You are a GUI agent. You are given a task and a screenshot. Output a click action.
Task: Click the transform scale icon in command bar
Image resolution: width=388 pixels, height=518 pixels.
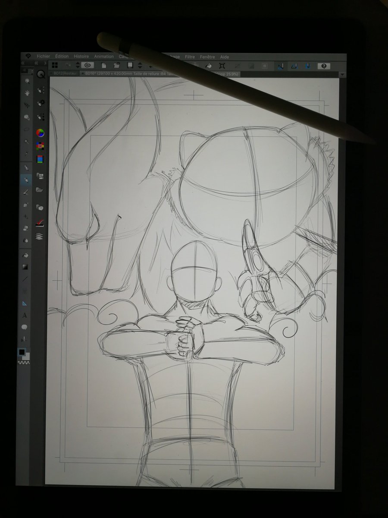click(222, 66)
